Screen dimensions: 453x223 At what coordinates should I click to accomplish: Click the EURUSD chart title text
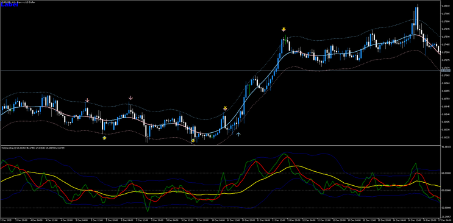[x=19, y=2]
